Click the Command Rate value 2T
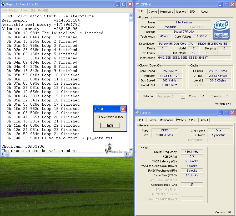The width and height of the screenshot is (236, 216). point(192,184)
